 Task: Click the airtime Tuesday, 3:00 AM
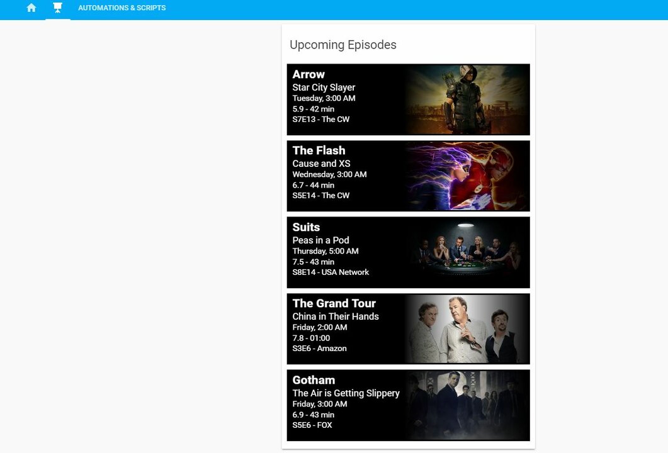click(x=324, y=98)
